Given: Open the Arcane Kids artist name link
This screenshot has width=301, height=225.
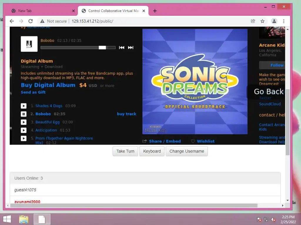Looking at the screenshot, I should click(x=272, y=45).
